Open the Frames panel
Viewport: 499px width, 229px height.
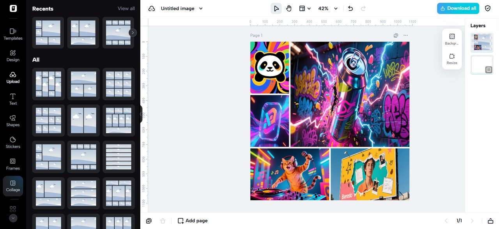click(x=13, y=164)
